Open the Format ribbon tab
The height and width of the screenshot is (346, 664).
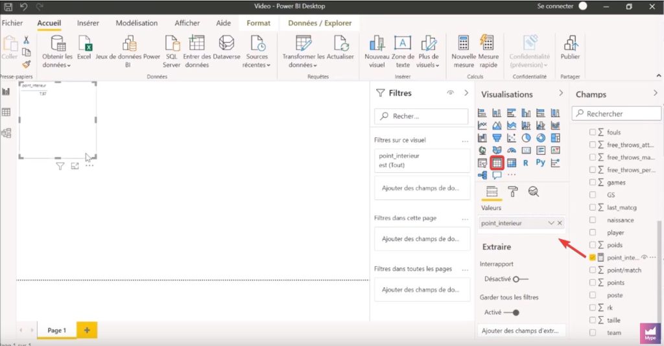(258, 23)
